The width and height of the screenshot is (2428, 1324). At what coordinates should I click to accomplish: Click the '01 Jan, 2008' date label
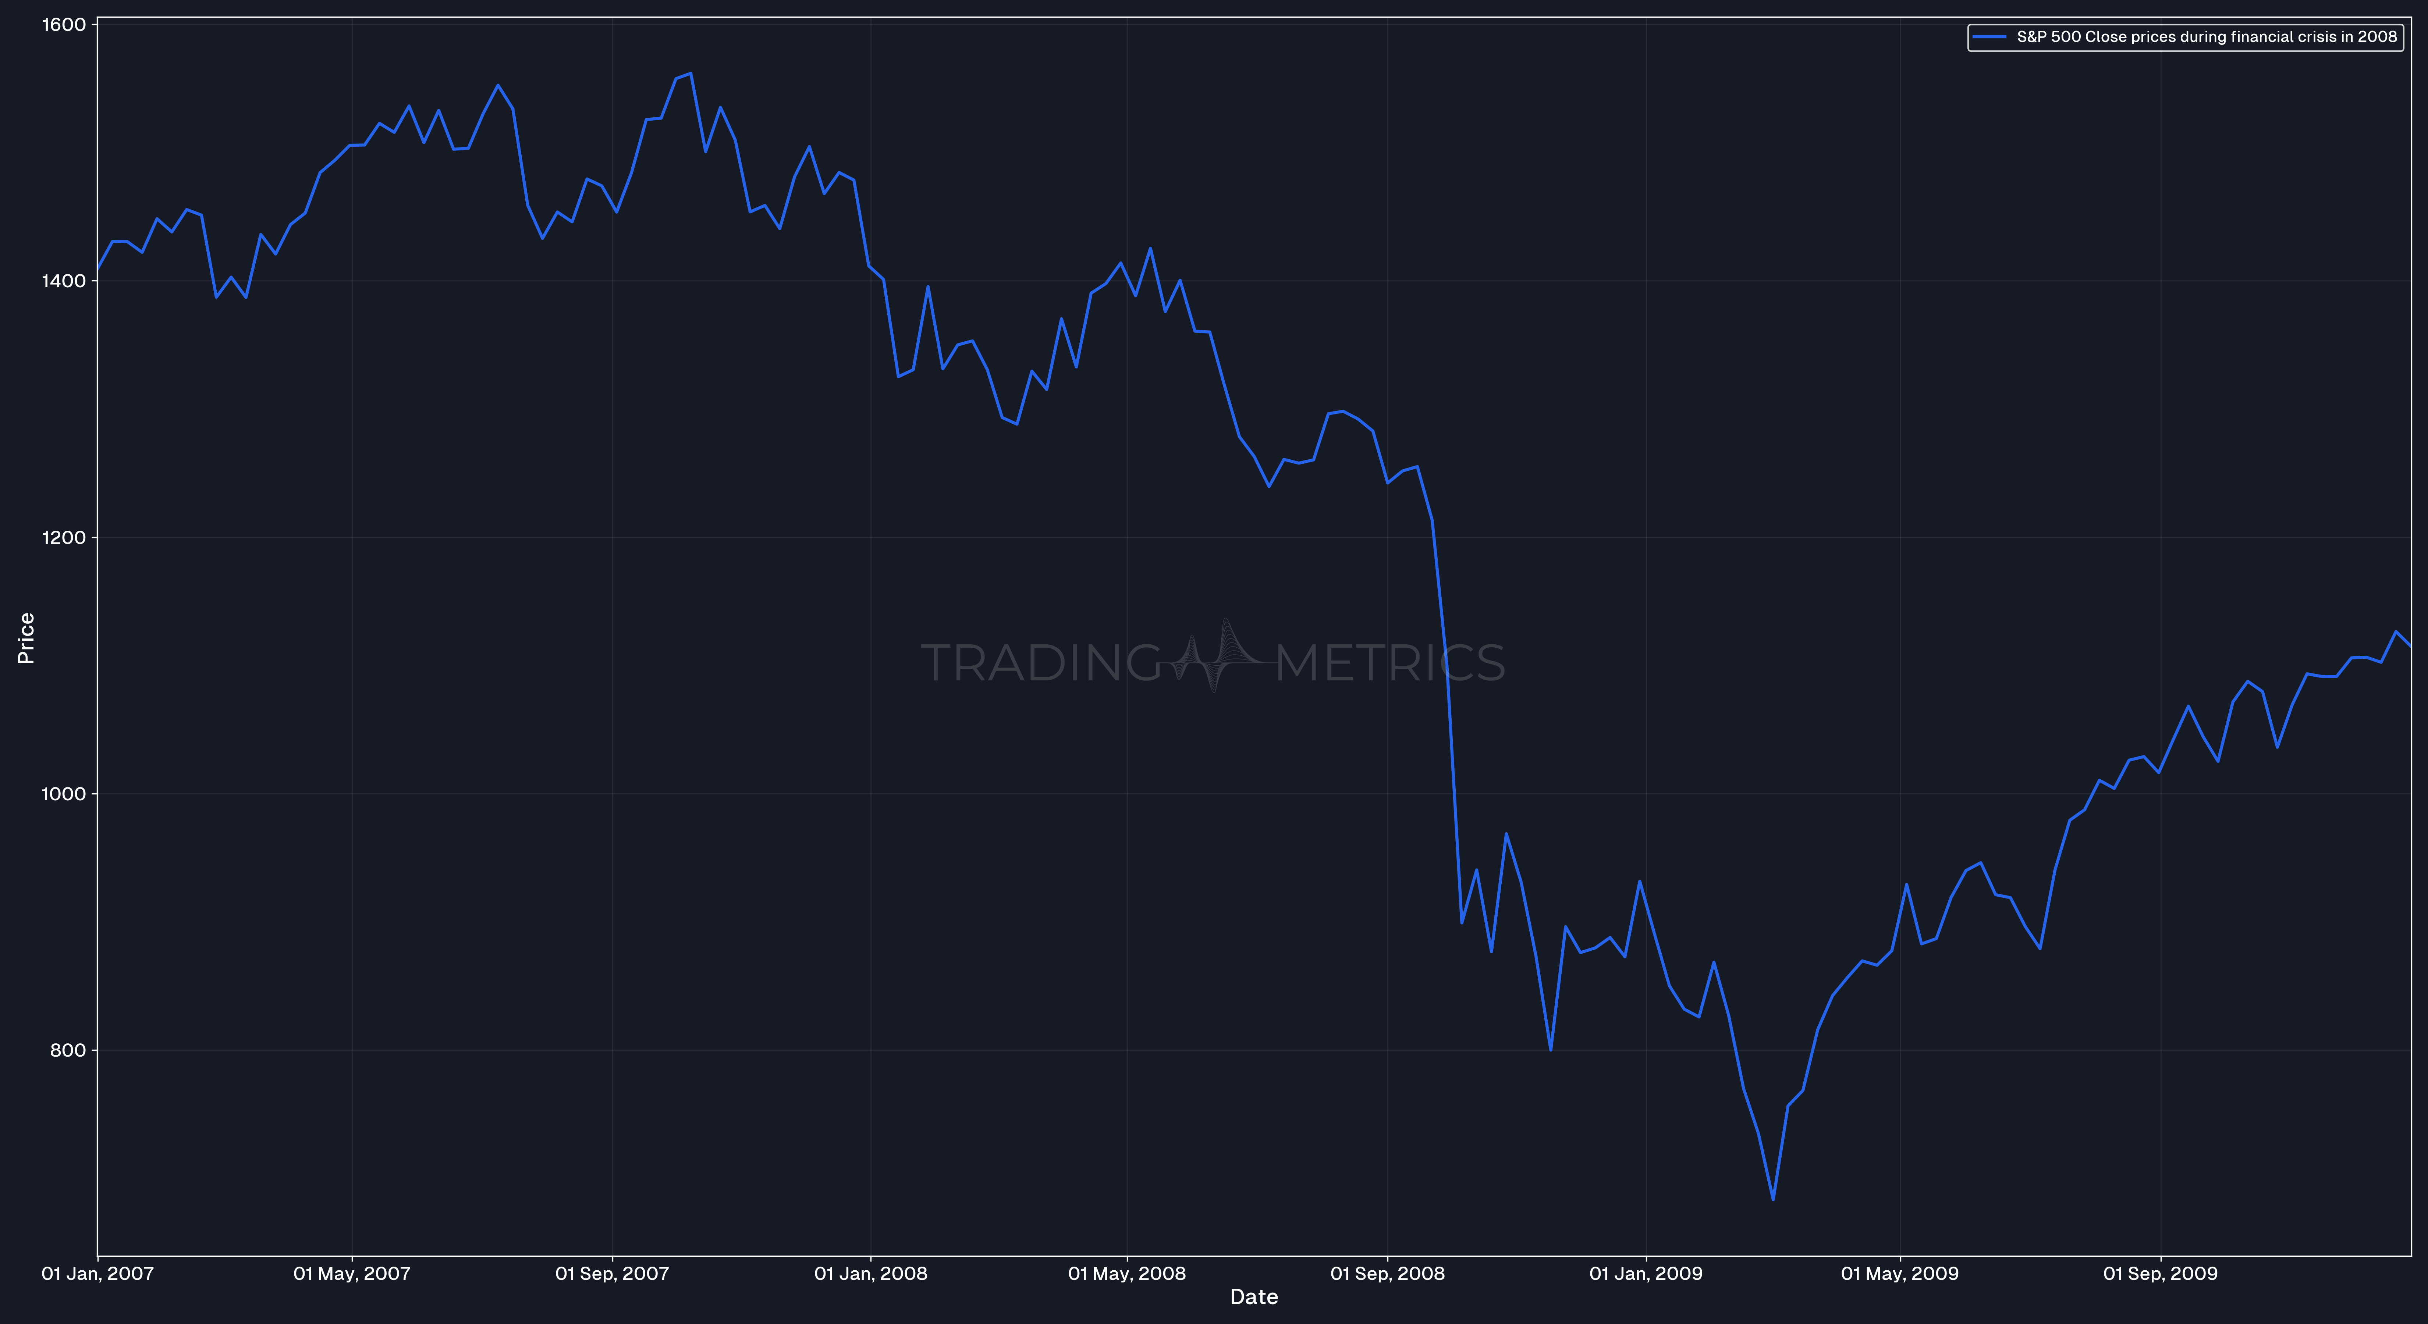click(870, 1273)
